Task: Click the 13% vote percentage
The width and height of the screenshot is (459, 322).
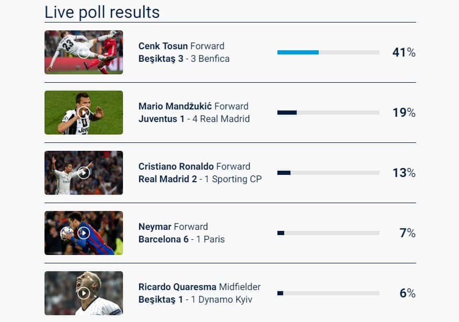Action: click(x=404, y=173)
